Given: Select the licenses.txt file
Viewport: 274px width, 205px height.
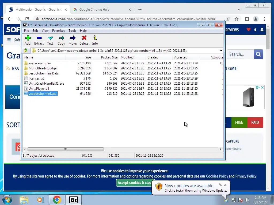Looking at the screenshot, I should pos(36,78).
